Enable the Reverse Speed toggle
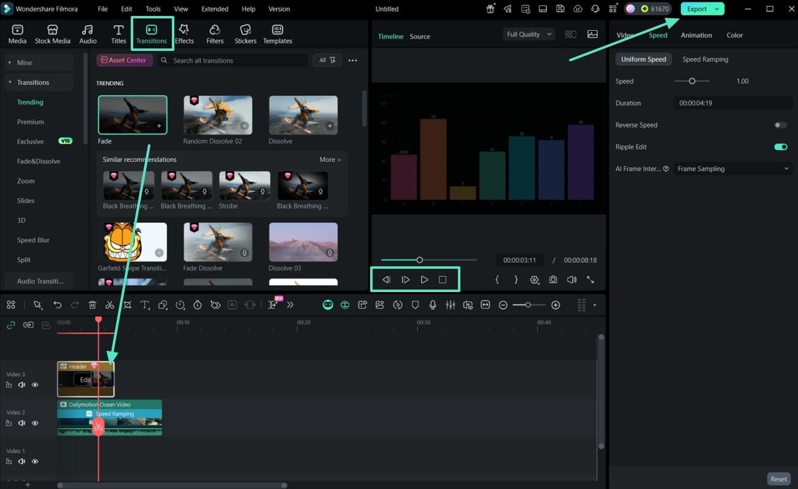Image resolution: width=798 pixels, height=489 pixels. tap(780, 125)
